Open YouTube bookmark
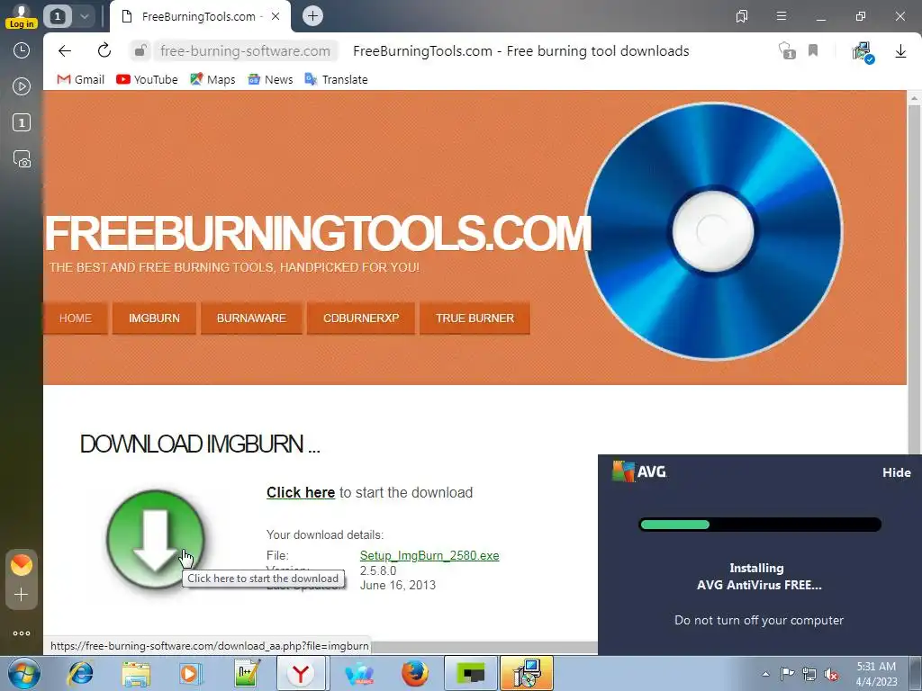Screen dimensions: 922x691 147,79
